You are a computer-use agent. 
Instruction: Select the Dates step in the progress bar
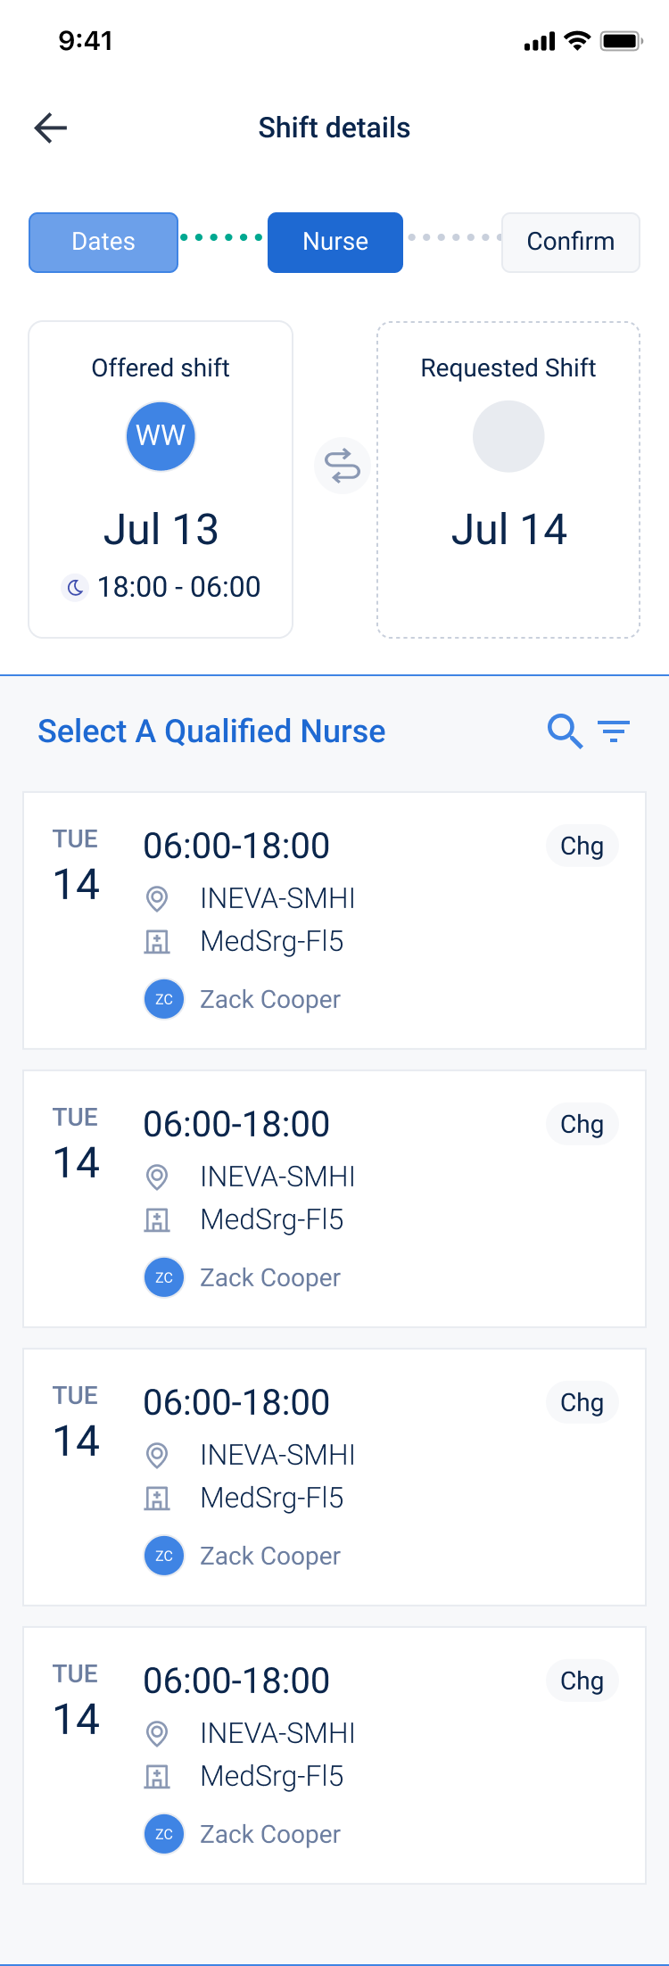(x=103, y=242)
